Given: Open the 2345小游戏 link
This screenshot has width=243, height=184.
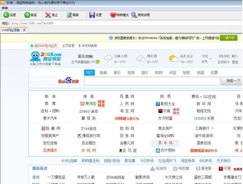Looking at the screenshot, I should (x=89, y=111).
